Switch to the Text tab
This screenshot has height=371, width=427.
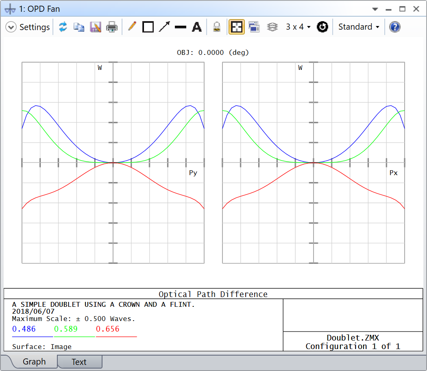(79, 362)
